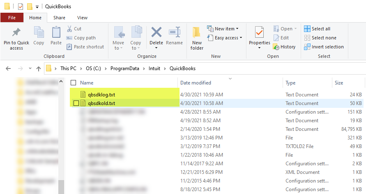Click the Rename icon in Organize group
Viewport: 366px width, 194px height.
[175, 33]
